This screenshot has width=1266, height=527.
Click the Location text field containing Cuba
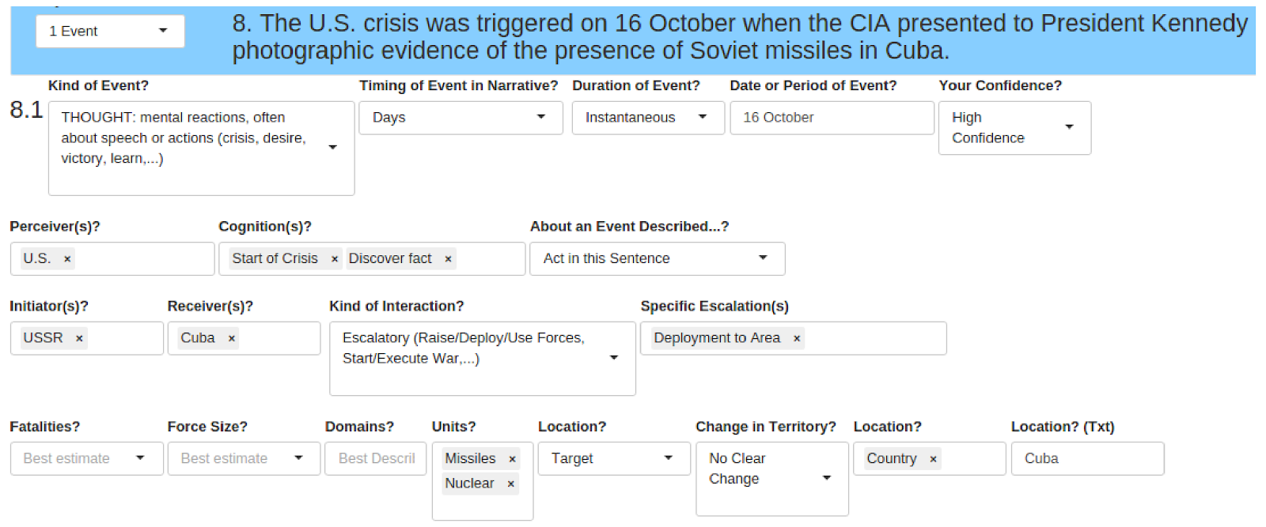1087,458
